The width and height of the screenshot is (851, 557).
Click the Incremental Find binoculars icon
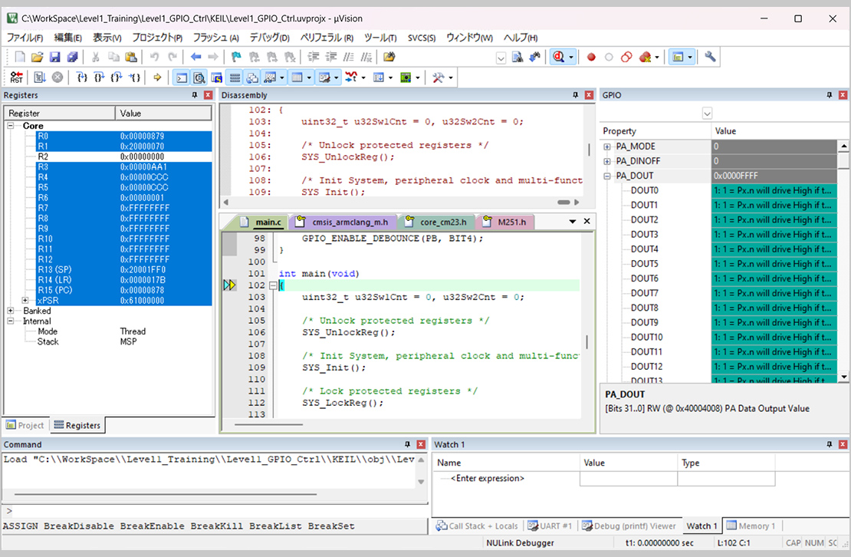[x=535, y=57]
